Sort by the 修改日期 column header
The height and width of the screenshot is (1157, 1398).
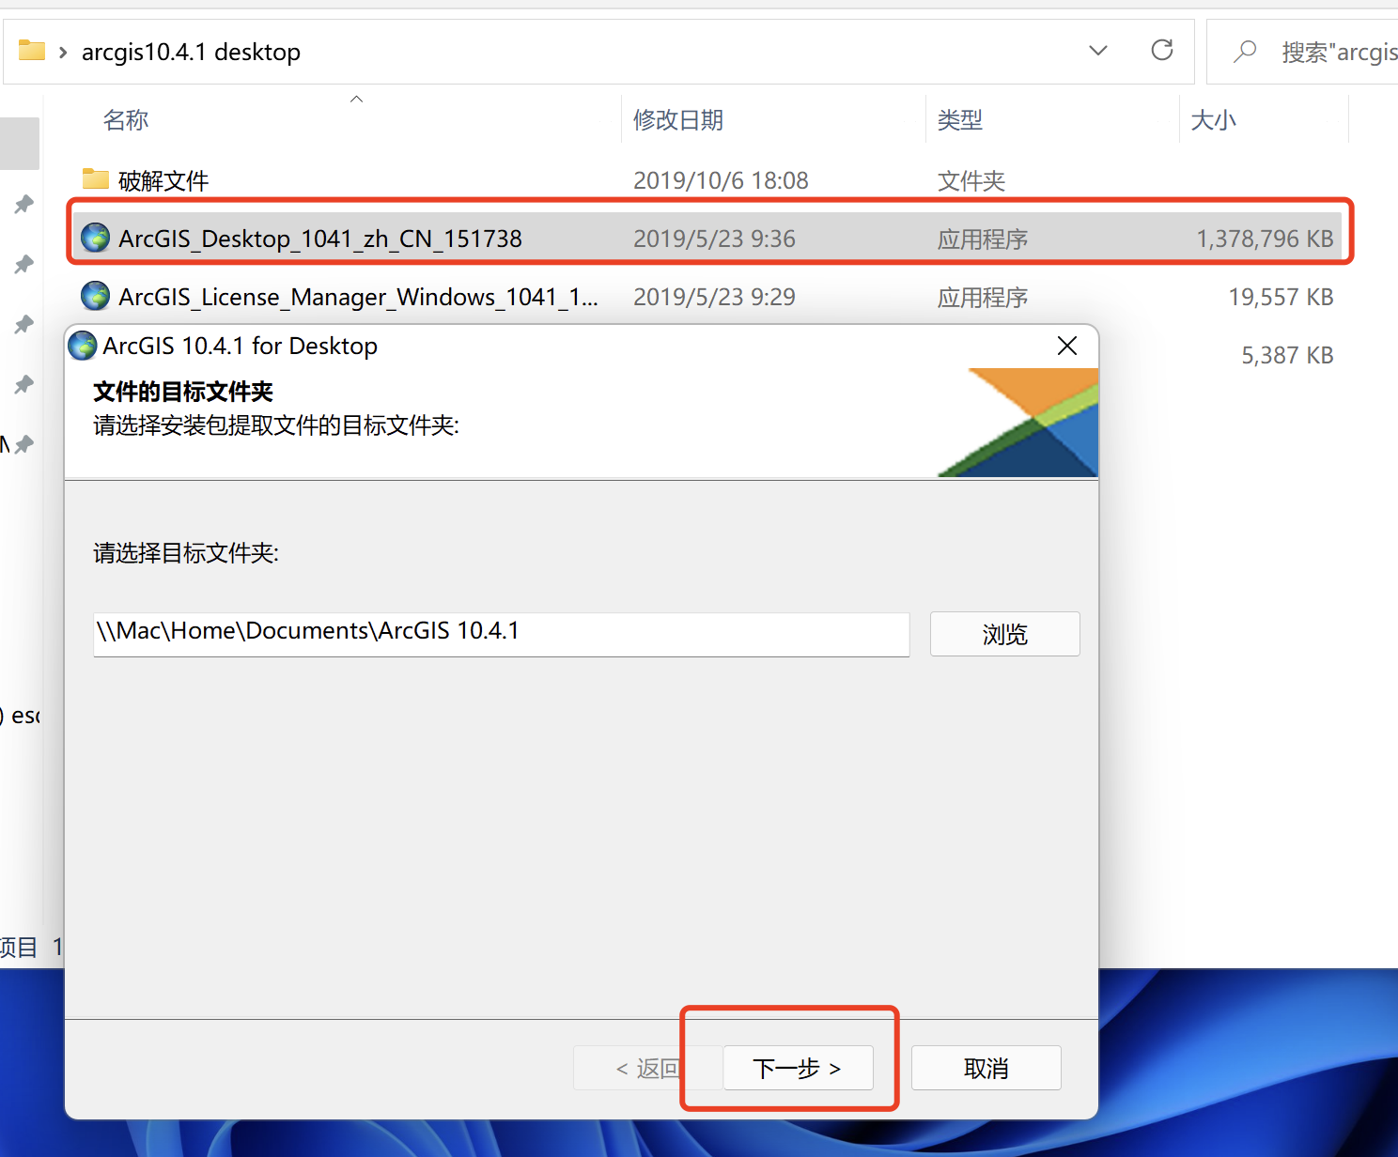point(678,119)
